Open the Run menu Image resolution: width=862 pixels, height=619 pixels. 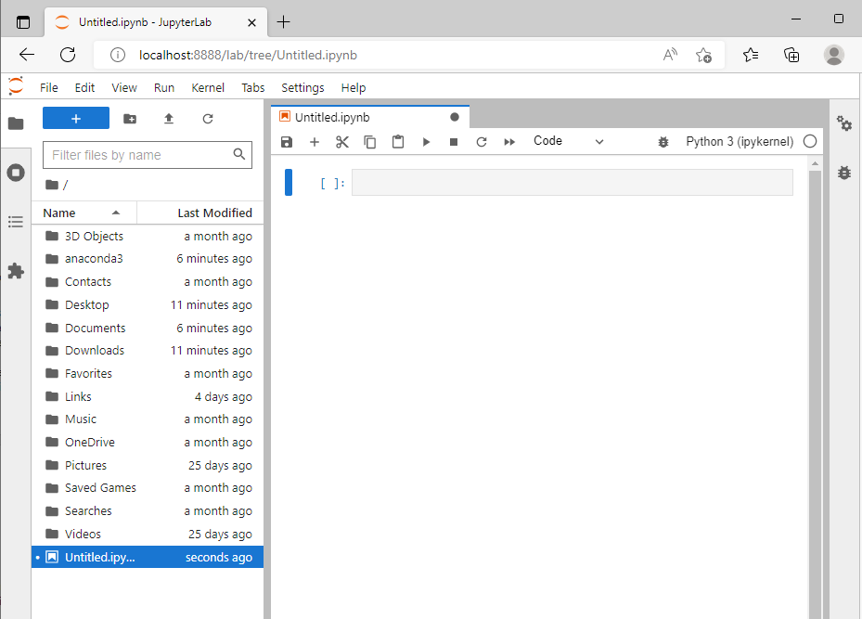tap(164, 87)
